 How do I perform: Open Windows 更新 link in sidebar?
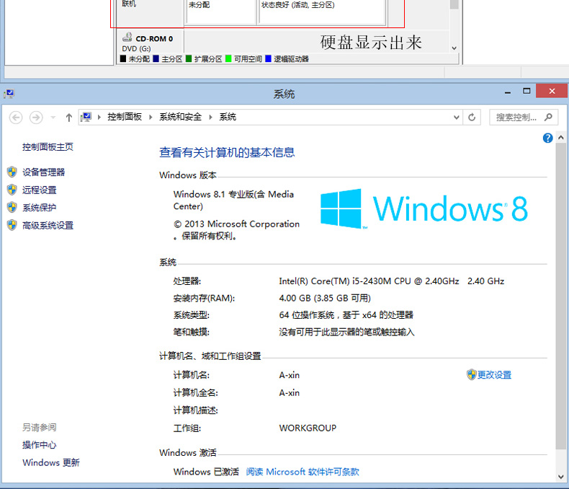51,462
